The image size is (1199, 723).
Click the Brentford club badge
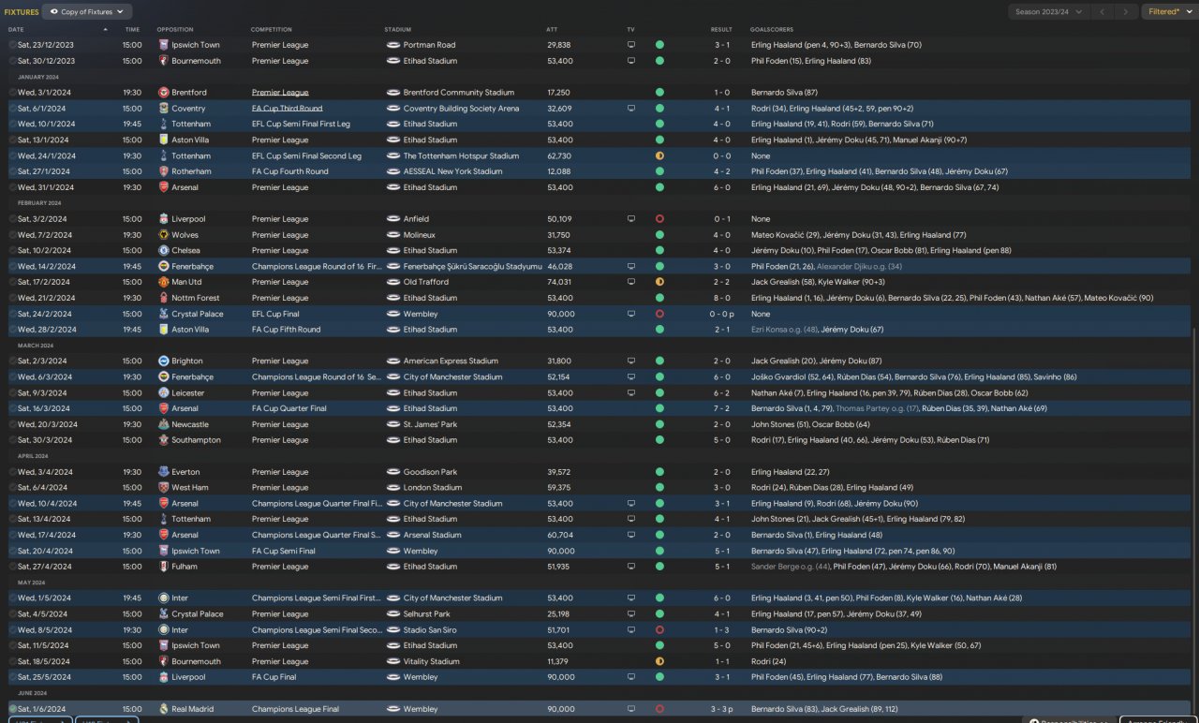(164, 93)
